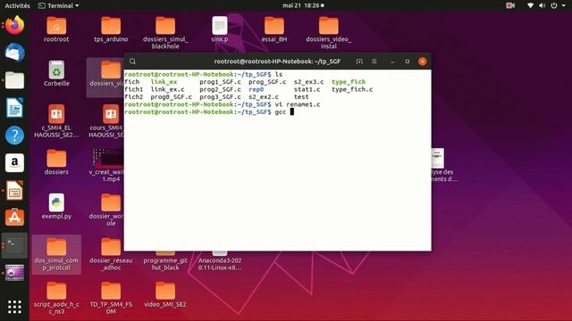Launch Thunderbird mail from the dock
The height and width of the screenshot is (321, 572).
[x=14, y=53]
